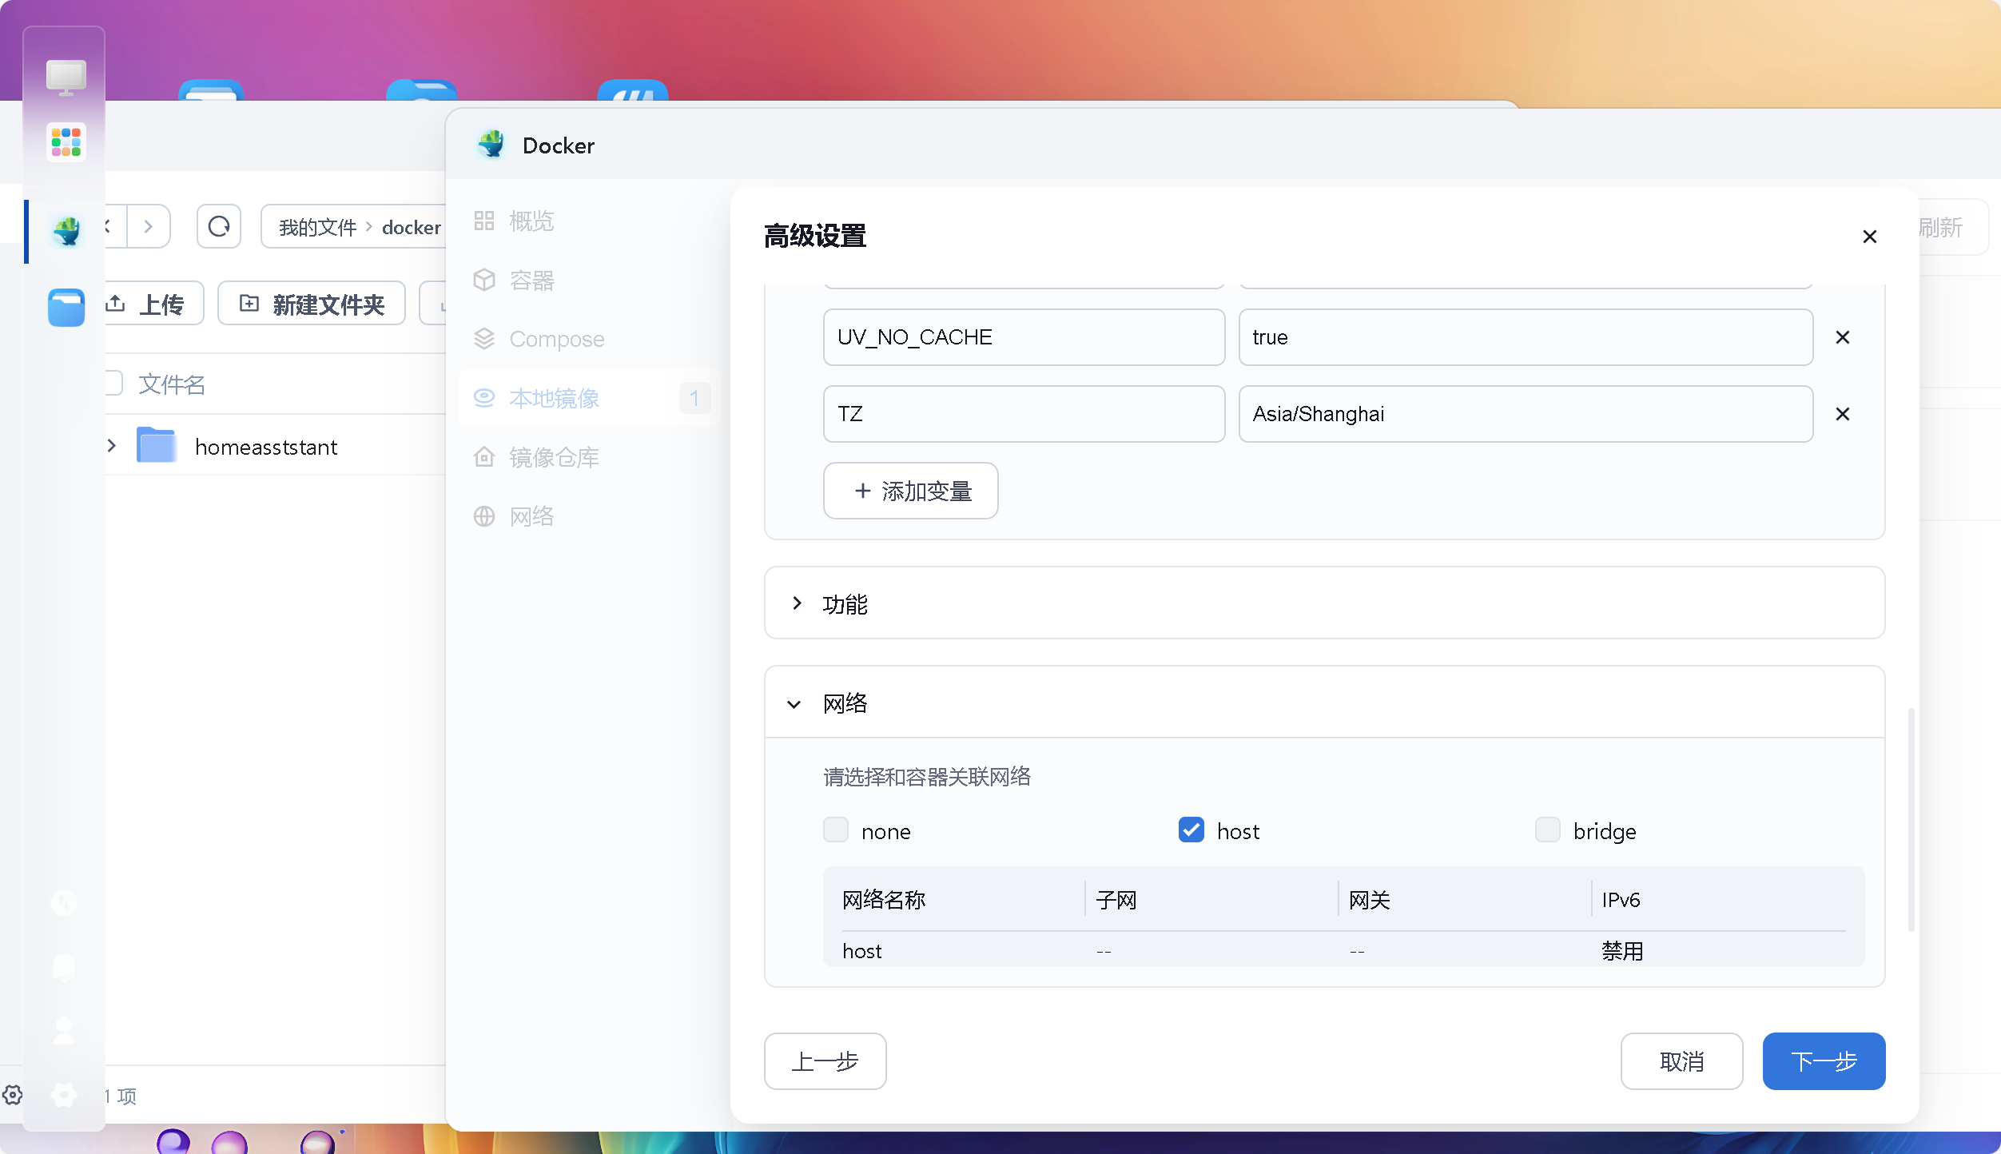Close the 高级设置 dialog

(1869, 237)
